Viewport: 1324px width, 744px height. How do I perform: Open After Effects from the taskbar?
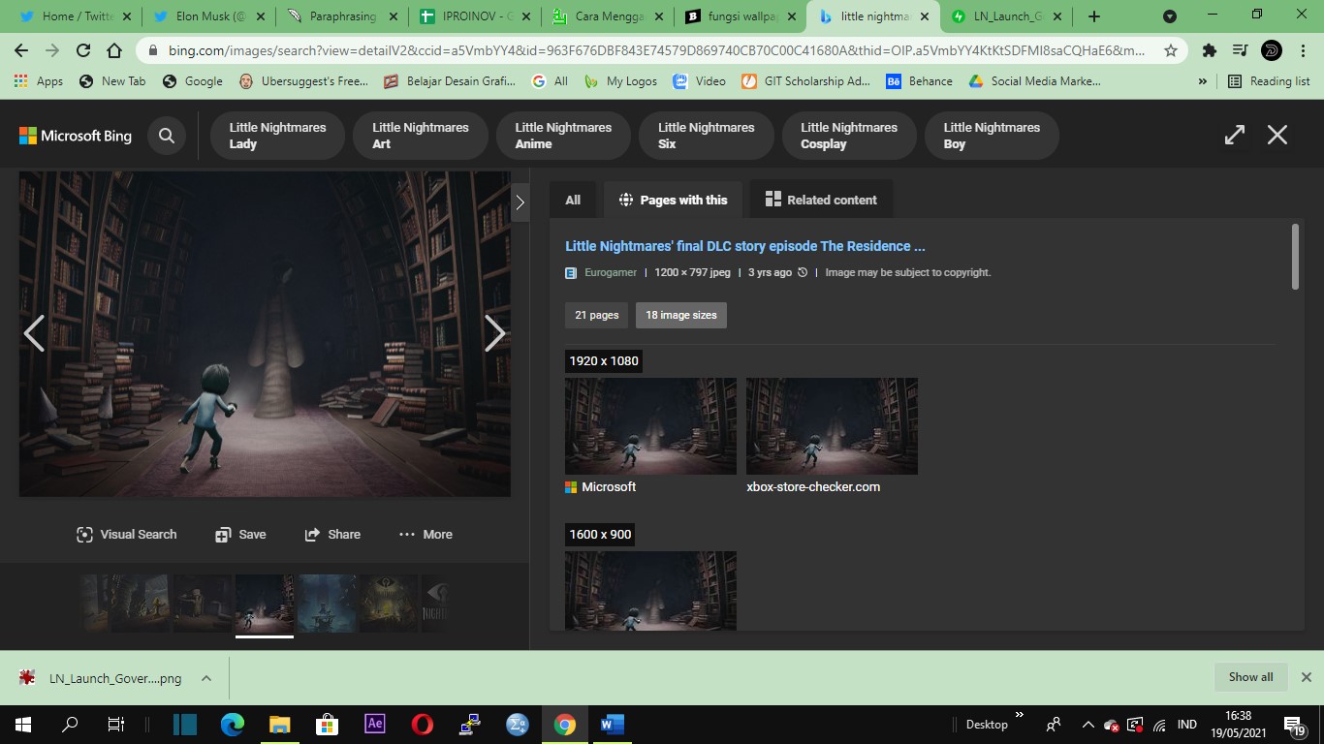[x=374, y=725]
